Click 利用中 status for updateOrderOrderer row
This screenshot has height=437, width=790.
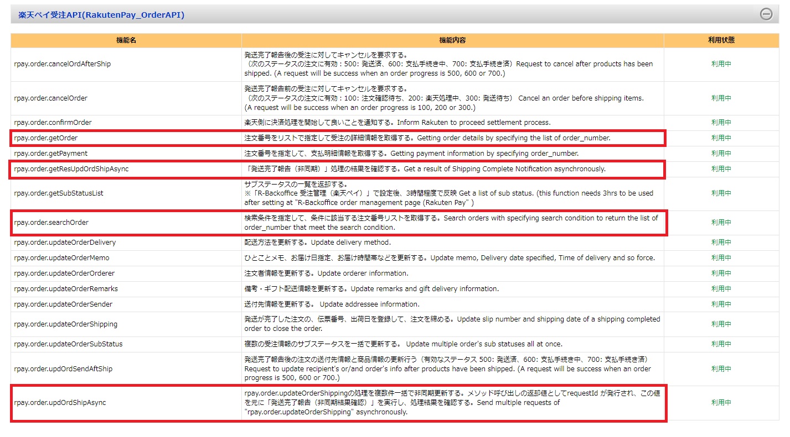coord(721,273)
